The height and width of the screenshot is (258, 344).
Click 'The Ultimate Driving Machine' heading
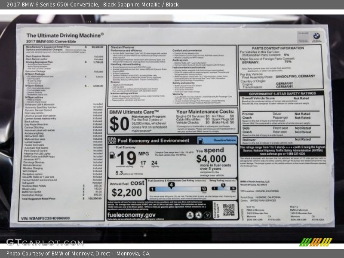(x=65, y=35)
